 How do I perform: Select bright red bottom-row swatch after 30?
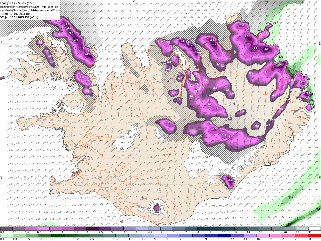coord(314,236)
